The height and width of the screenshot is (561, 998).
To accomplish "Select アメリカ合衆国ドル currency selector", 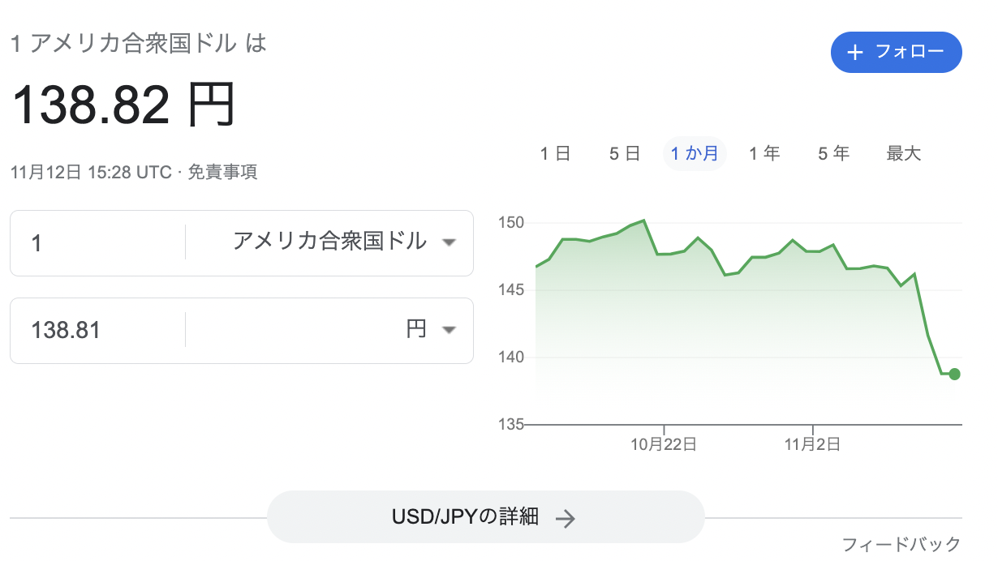I will pos(329,242).
